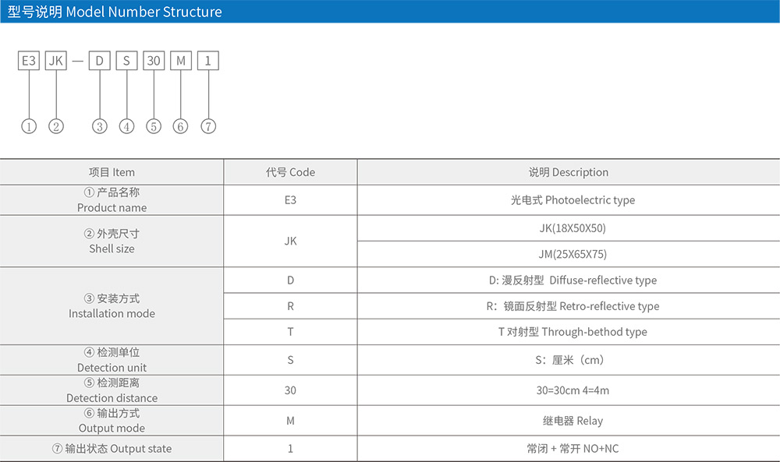Select circled number 3 in the diagram
The height and width of the screenshot is (462, 780).
pyautogui.click(x=100, y=126)
